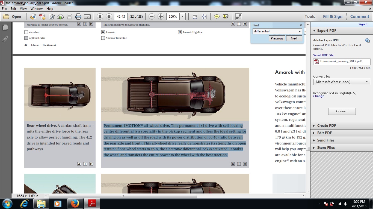Click the Convert button
The height and width of the screenshot is (209, 373).
pos(342,111)
